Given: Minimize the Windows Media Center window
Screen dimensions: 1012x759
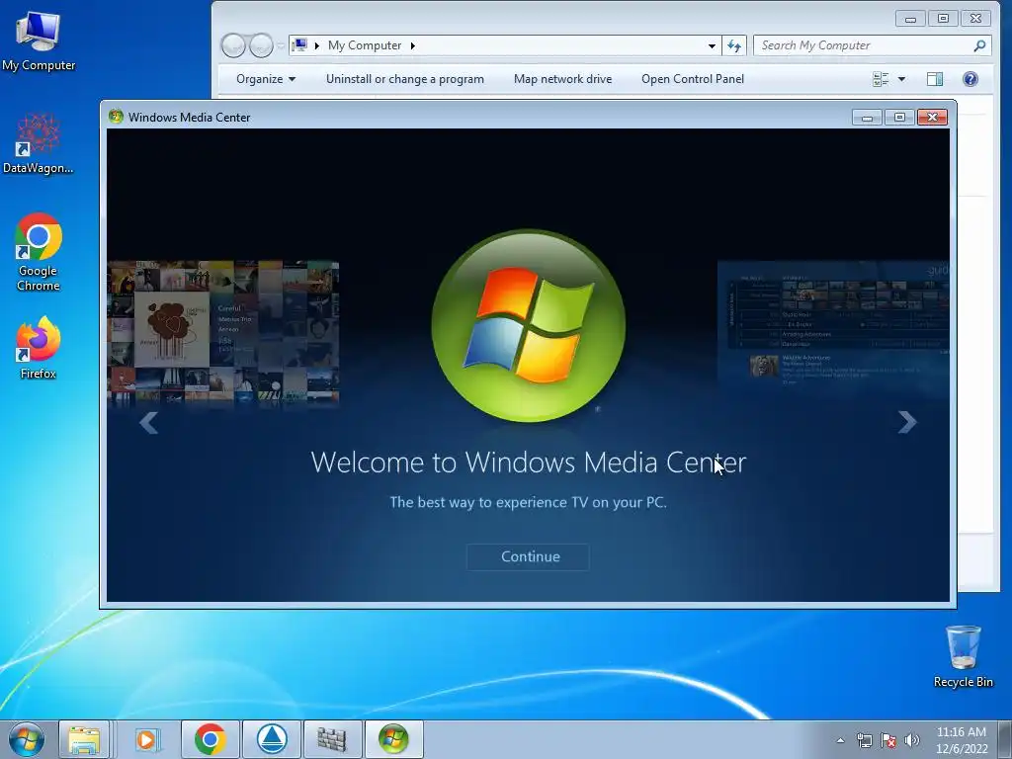Looking at the screenshot, I should pos(867,117).
